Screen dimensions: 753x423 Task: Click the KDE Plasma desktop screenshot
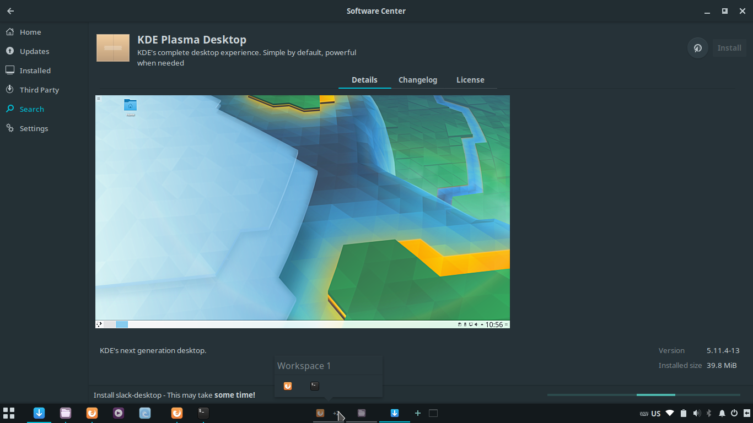(x=303, y=211)
